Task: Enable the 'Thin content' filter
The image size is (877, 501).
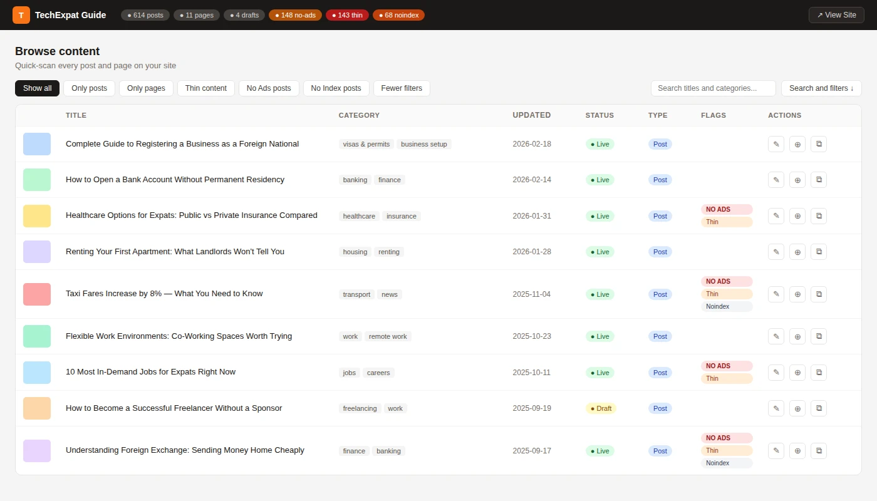Action: point(206,88)
